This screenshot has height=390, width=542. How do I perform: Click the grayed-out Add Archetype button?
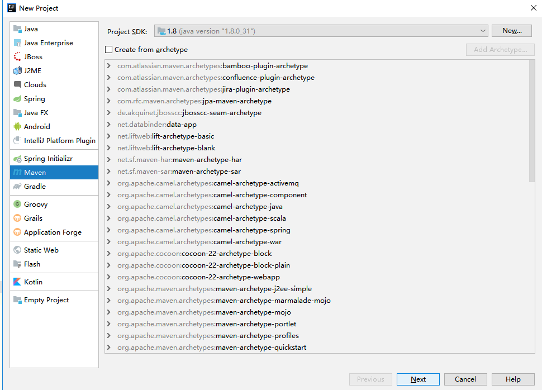(500, 49)
